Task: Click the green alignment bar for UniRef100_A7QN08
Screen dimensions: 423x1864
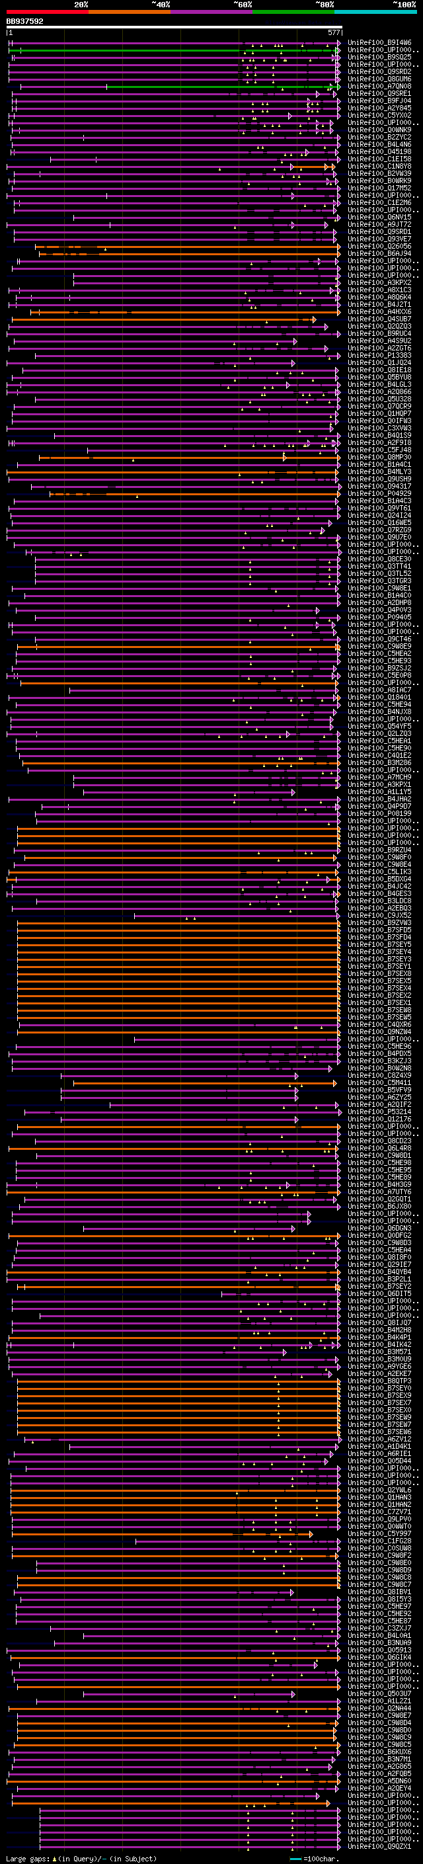Action: pyautogui.click(x=221, y=87)
